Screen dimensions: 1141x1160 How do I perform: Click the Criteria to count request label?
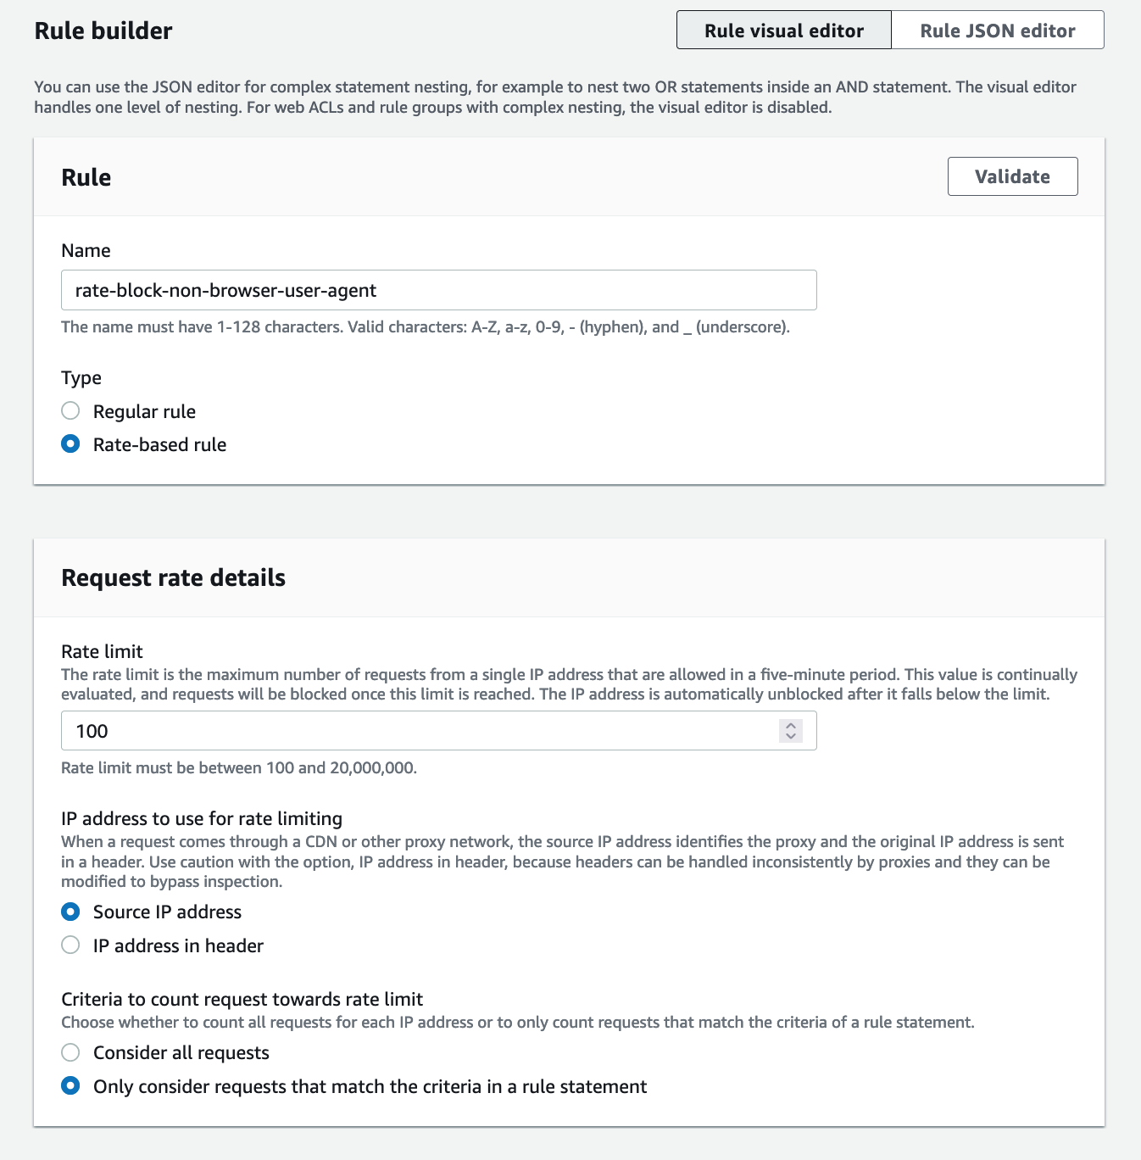tap(242, 999)
